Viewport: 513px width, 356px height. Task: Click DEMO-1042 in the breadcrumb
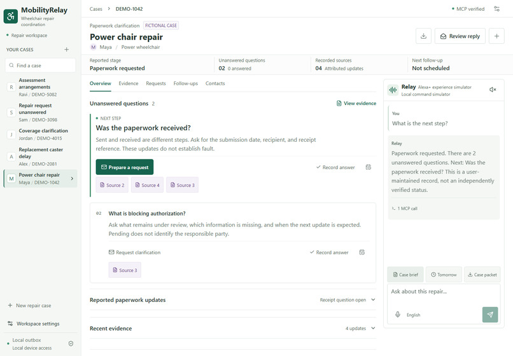(129, 9)
